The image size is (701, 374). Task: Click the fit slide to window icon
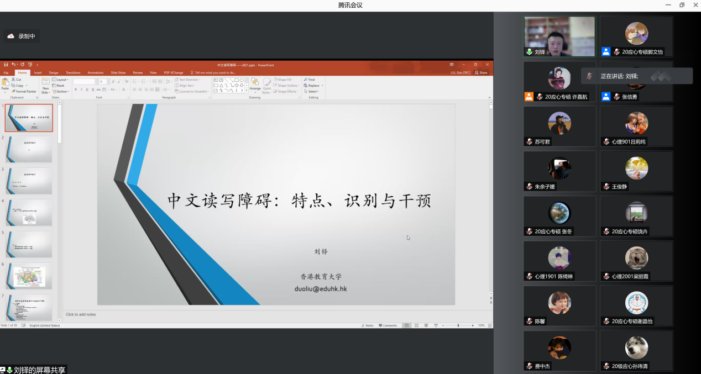tap(490, 325)
